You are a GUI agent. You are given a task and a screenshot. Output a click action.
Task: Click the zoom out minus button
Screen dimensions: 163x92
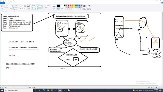pos(152,87)
